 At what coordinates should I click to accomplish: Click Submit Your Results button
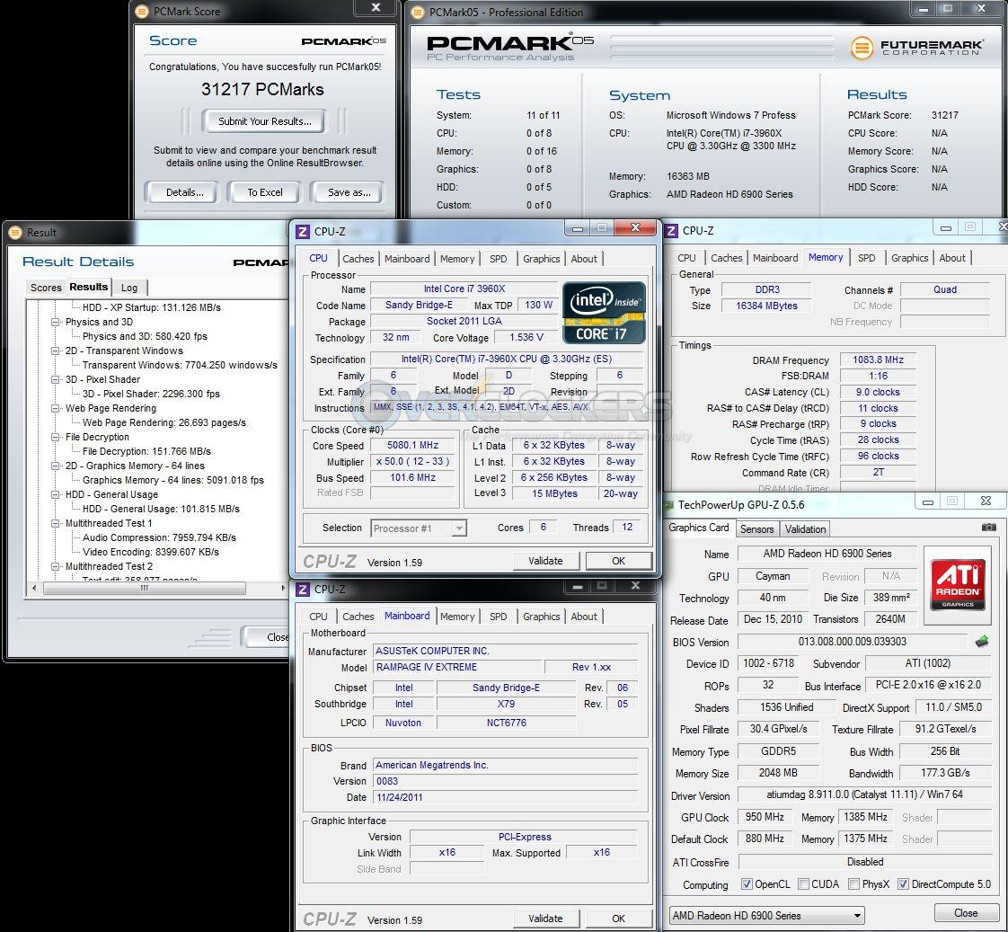pyautogui.click(x=265, y=121)
